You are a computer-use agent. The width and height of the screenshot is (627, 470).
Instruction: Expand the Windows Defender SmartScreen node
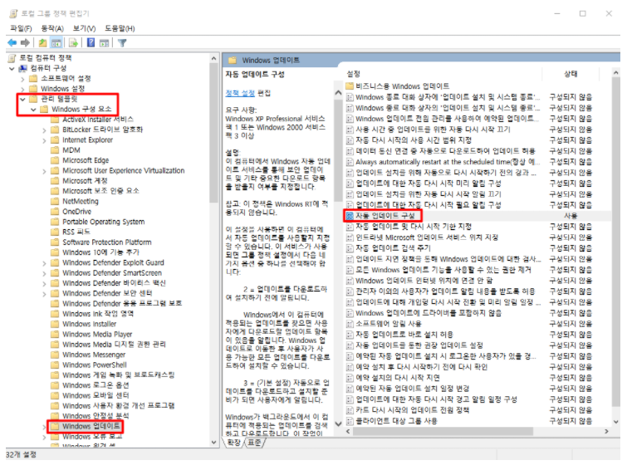click(x=44, y=273)
